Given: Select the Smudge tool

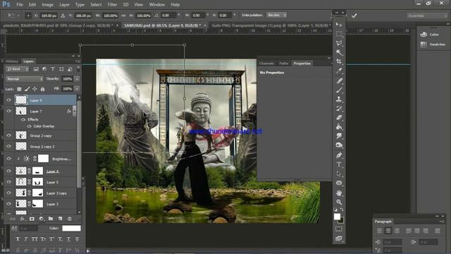Looking at the screenshot, I should (339, 136).
